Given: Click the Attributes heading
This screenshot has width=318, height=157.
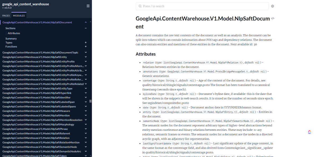Looking at the screenshot, I should [x=145, y=54].
